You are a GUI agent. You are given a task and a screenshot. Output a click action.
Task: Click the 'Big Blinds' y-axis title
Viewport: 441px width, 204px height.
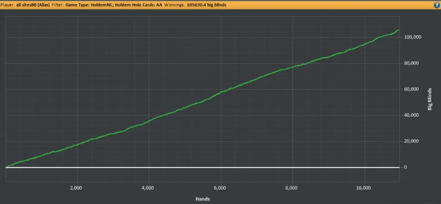click(429, 98)
